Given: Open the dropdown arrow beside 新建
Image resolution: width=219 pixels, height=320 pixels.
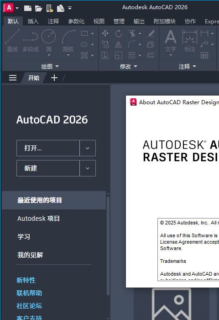Looking at the screenshot, I should coord(88,168).
